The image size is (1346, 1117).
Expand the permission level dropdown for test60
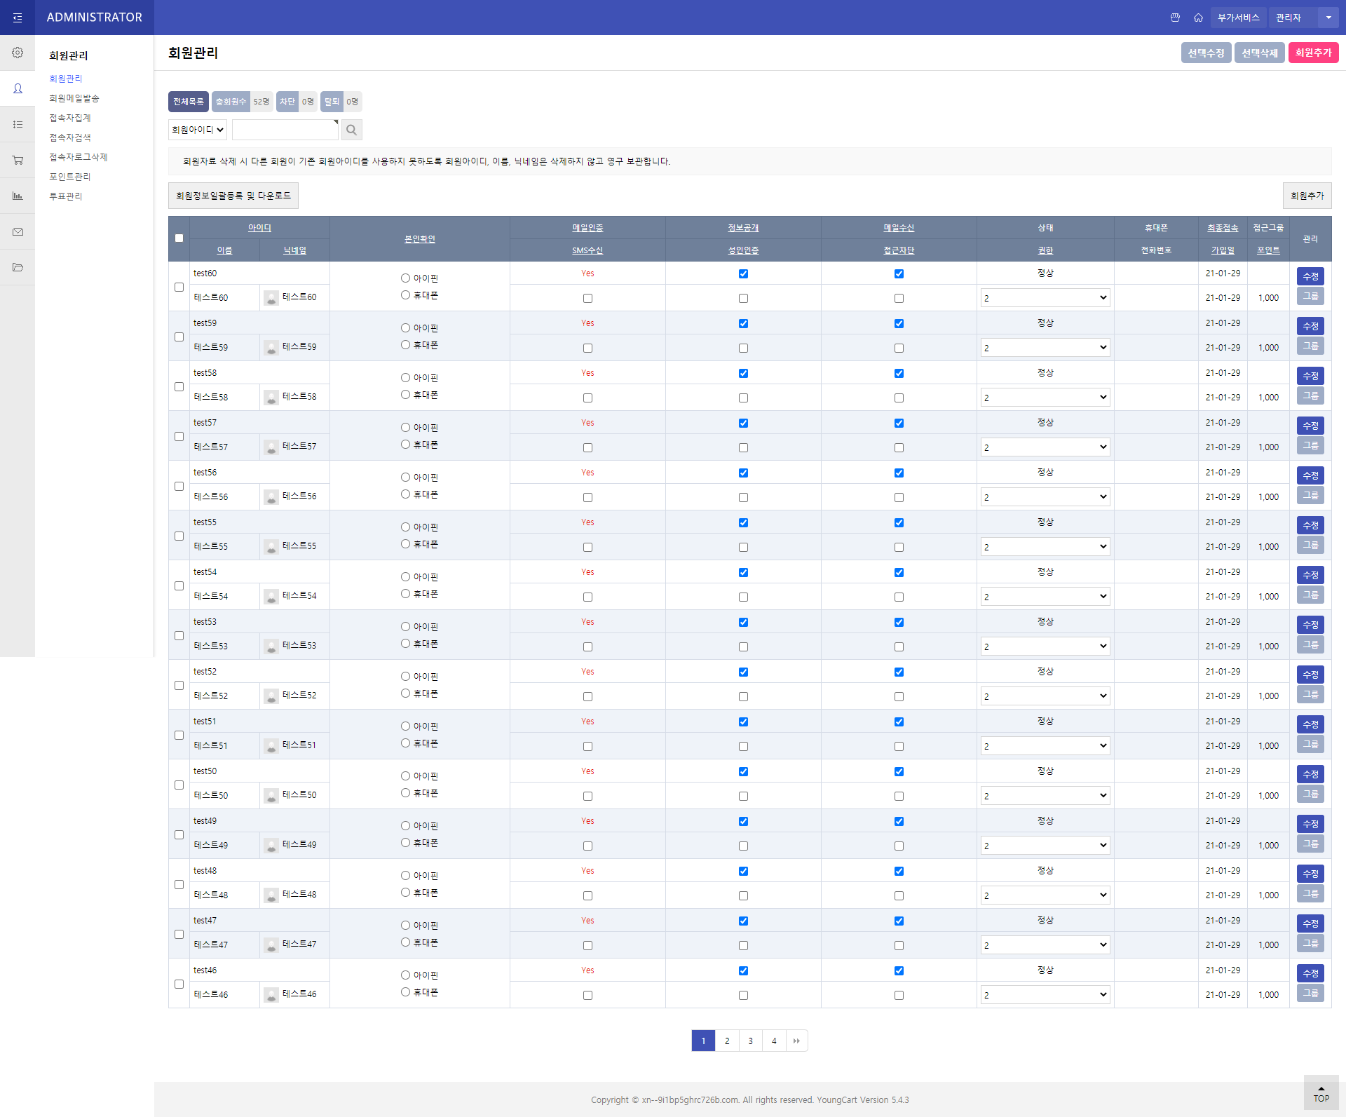tap(1045, 298)
